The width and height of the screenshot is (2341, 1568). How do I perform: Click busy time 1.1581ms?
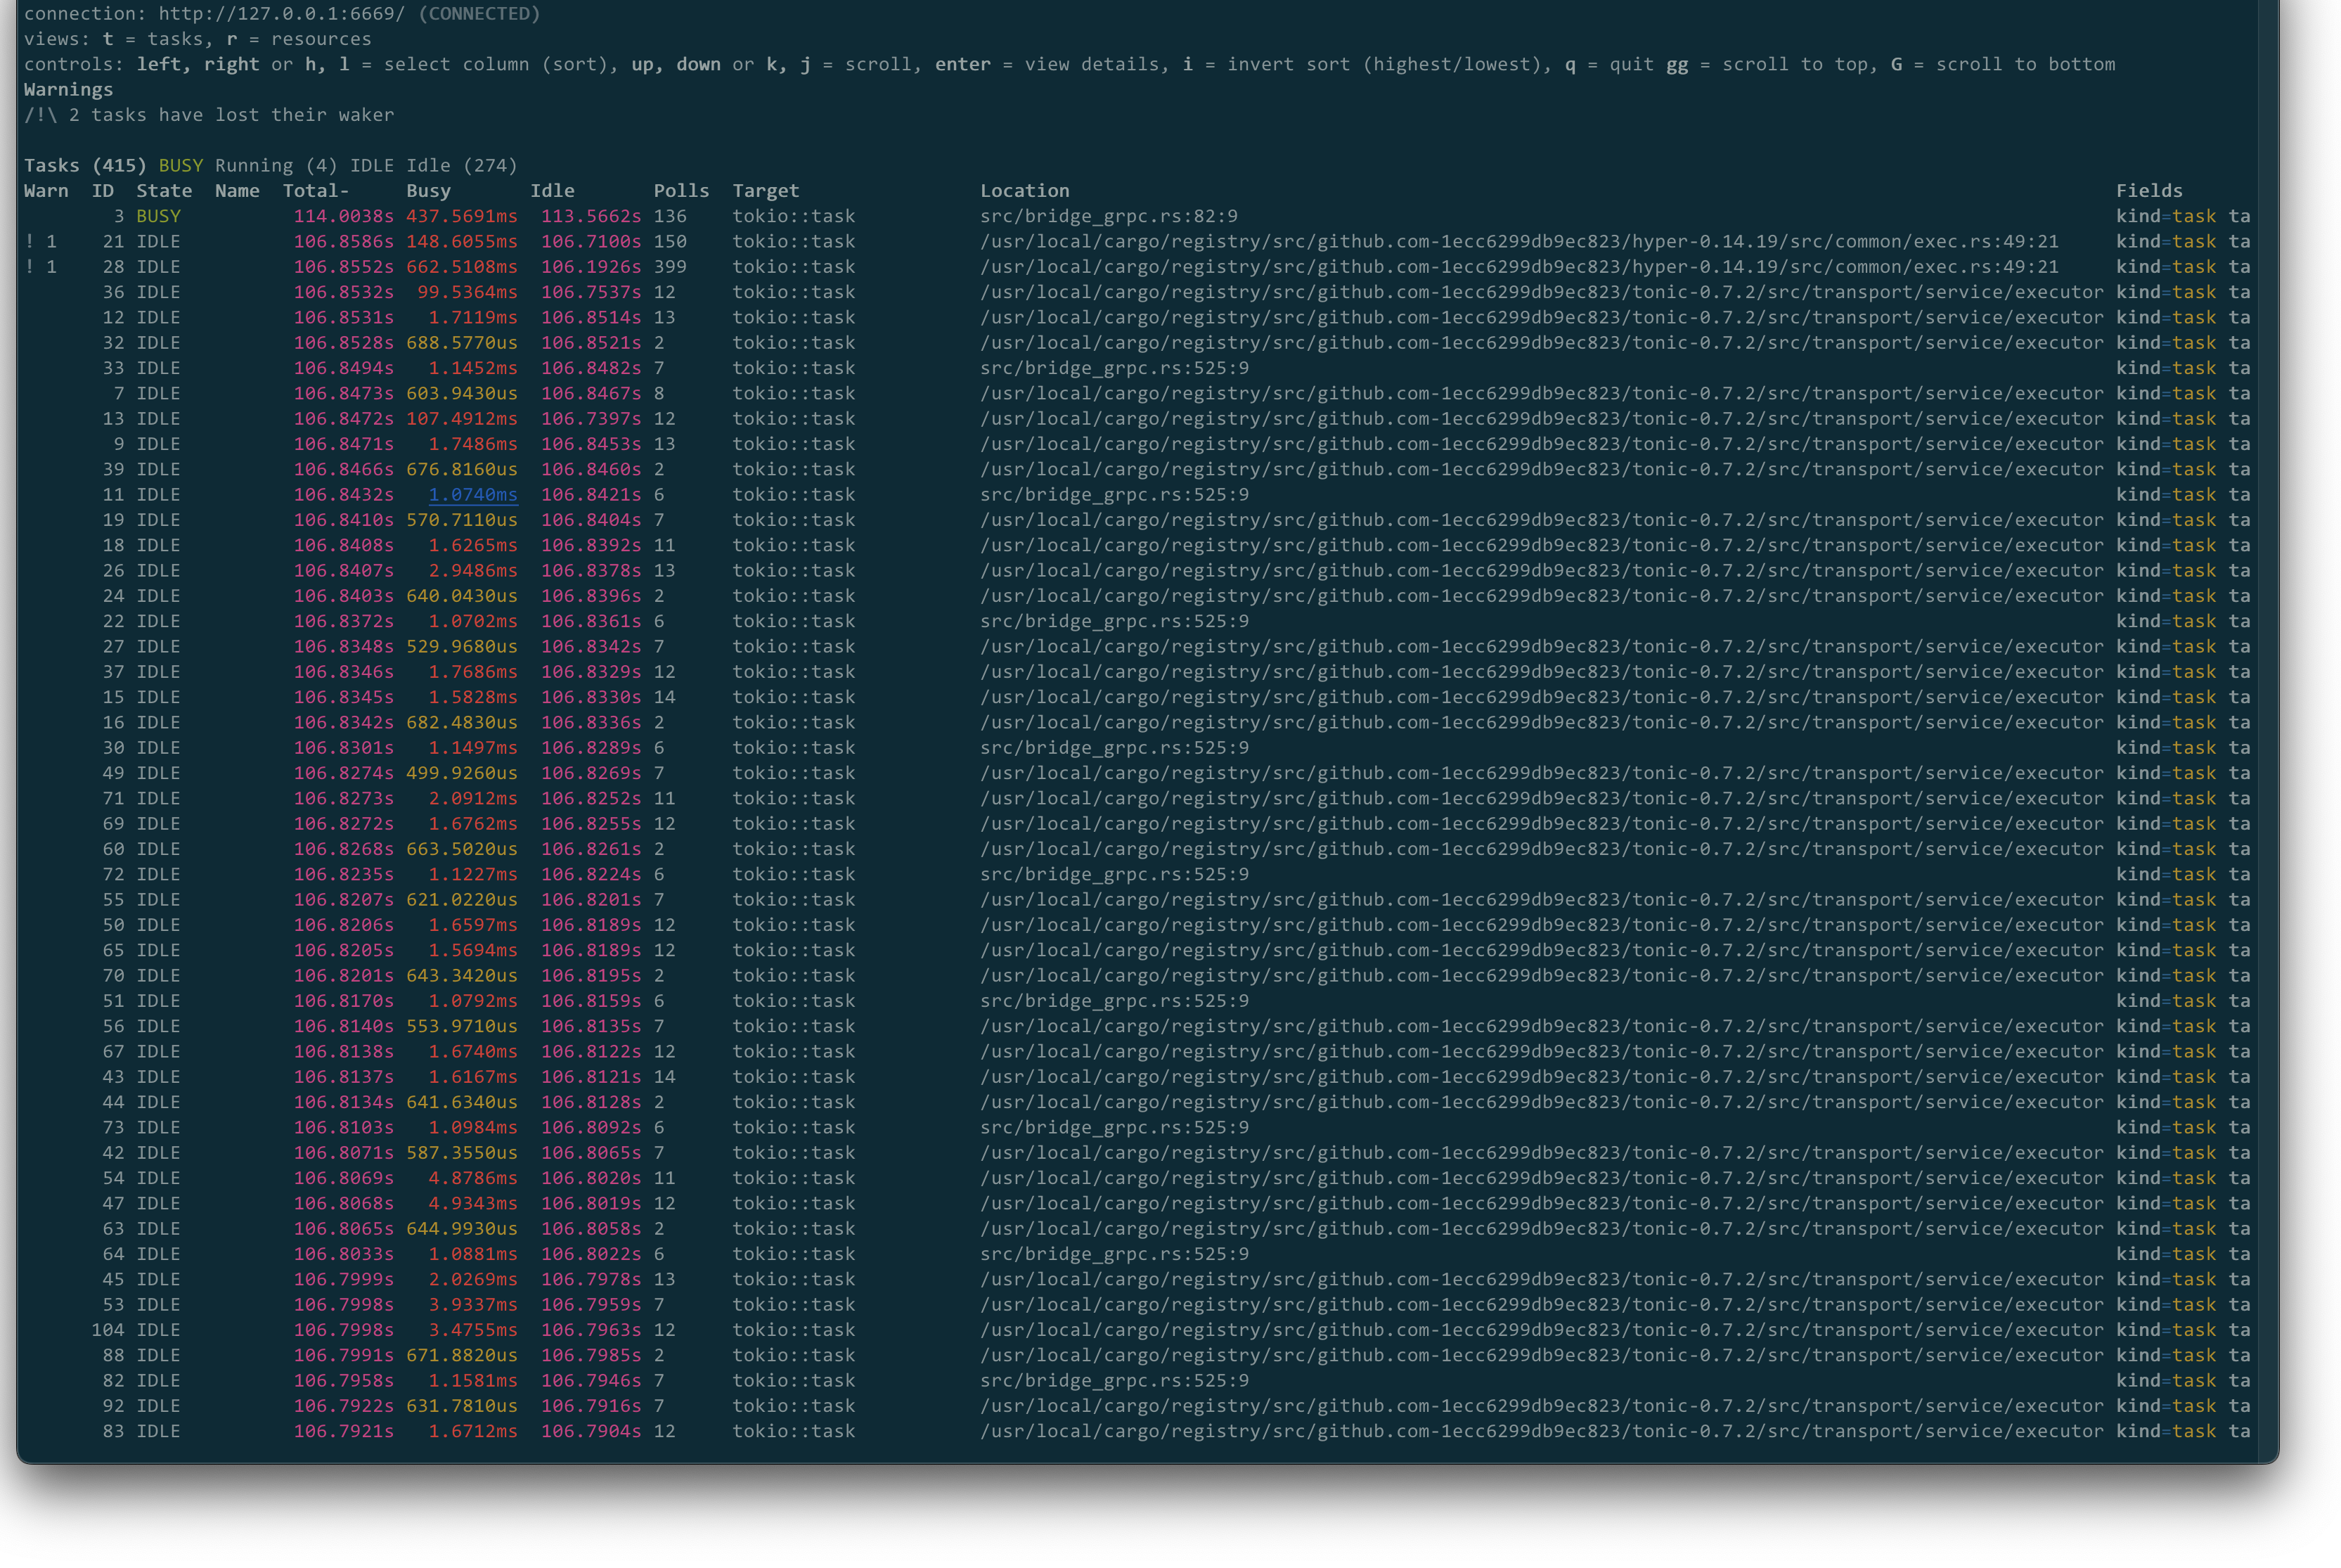coord(473,1381)
